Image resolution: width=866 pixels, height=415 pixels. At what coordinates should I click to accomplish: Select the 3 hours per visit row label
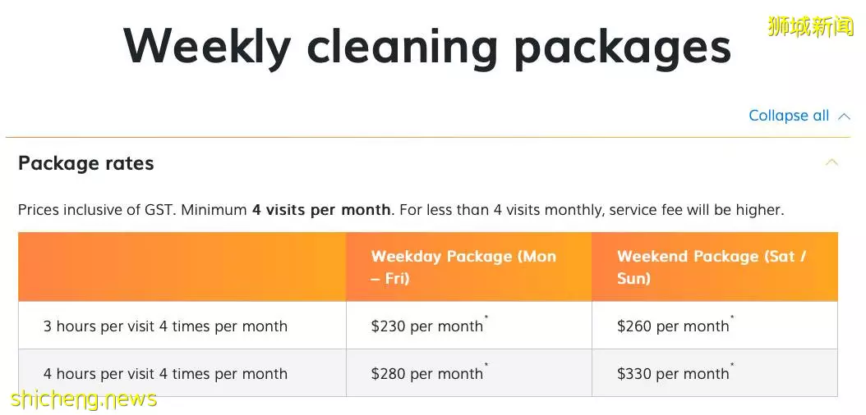point(165,326)
